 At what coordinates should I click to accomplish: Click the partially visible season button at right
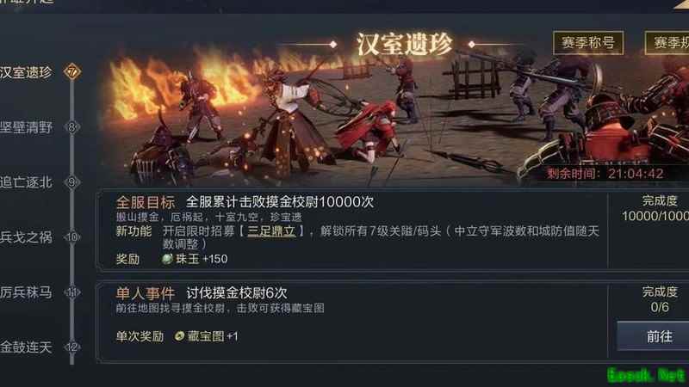(x=667, y=42)
